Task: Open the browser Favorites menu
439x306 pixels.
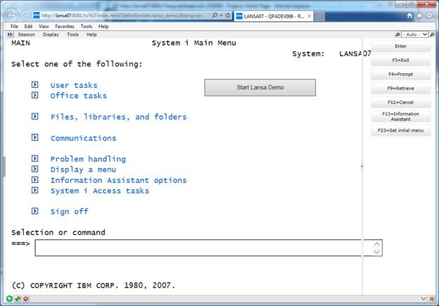Action: point(65,26)
